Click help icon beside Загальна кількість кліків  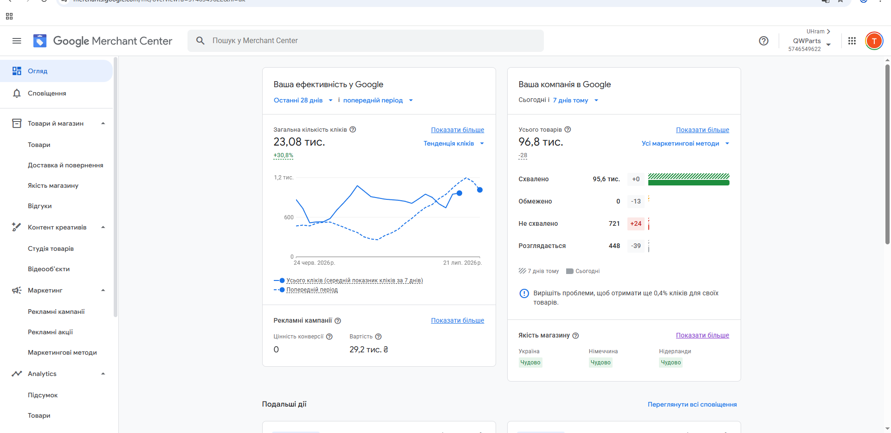[x=353, y=129]
